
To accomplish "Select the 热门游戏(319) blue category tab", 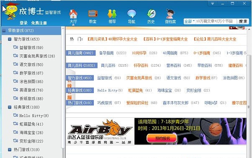I will [80, 103].
